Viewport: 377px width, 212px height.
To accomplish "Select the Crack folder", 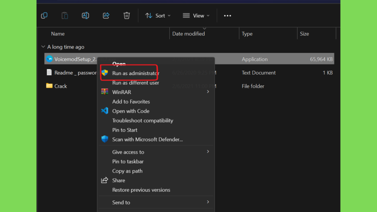I will coord(61,86).
